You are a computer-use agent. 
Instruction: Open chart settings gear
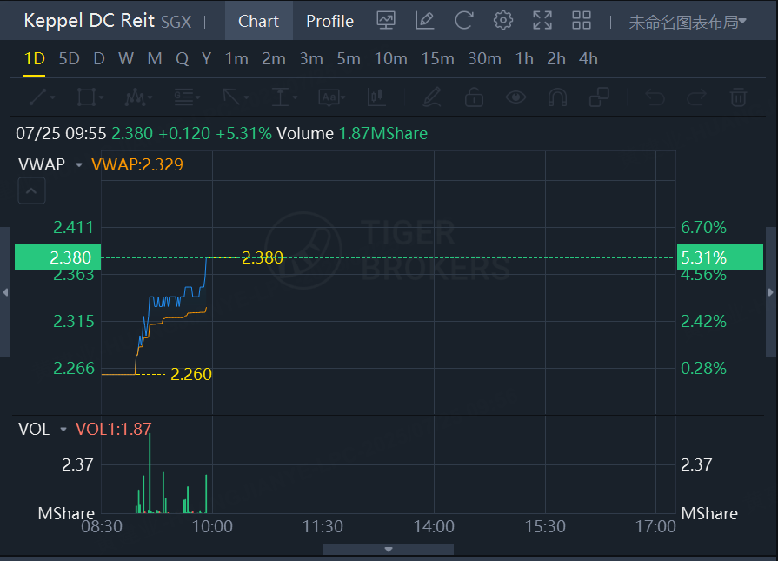(x=503, y=21)
